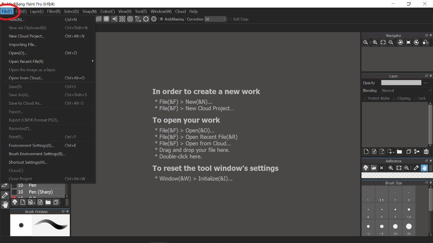The width and height of the screenshot is (433, 243).
Task: Click Navigator flip view icon
Action: coord(426,43)
